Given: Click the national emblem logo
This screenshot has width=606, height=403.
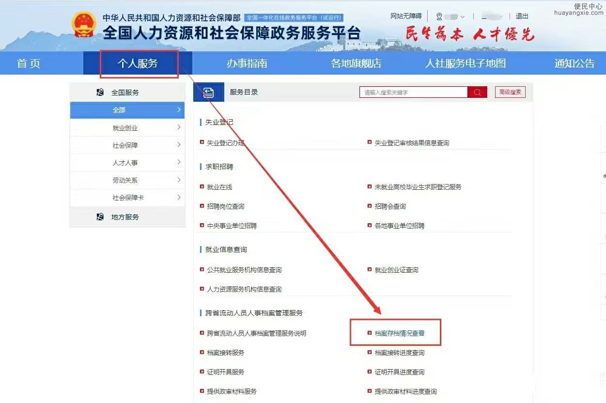Looking at the screenshot, I should (84, 24).
